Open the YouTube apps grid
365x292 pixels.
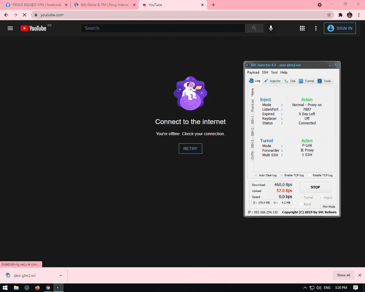pyautogui.click(x=302, y=28)
